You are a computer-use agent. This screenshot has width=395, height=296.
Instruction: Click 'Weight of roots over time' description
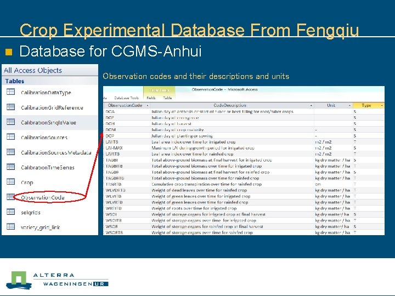click(x=194, y=208)
